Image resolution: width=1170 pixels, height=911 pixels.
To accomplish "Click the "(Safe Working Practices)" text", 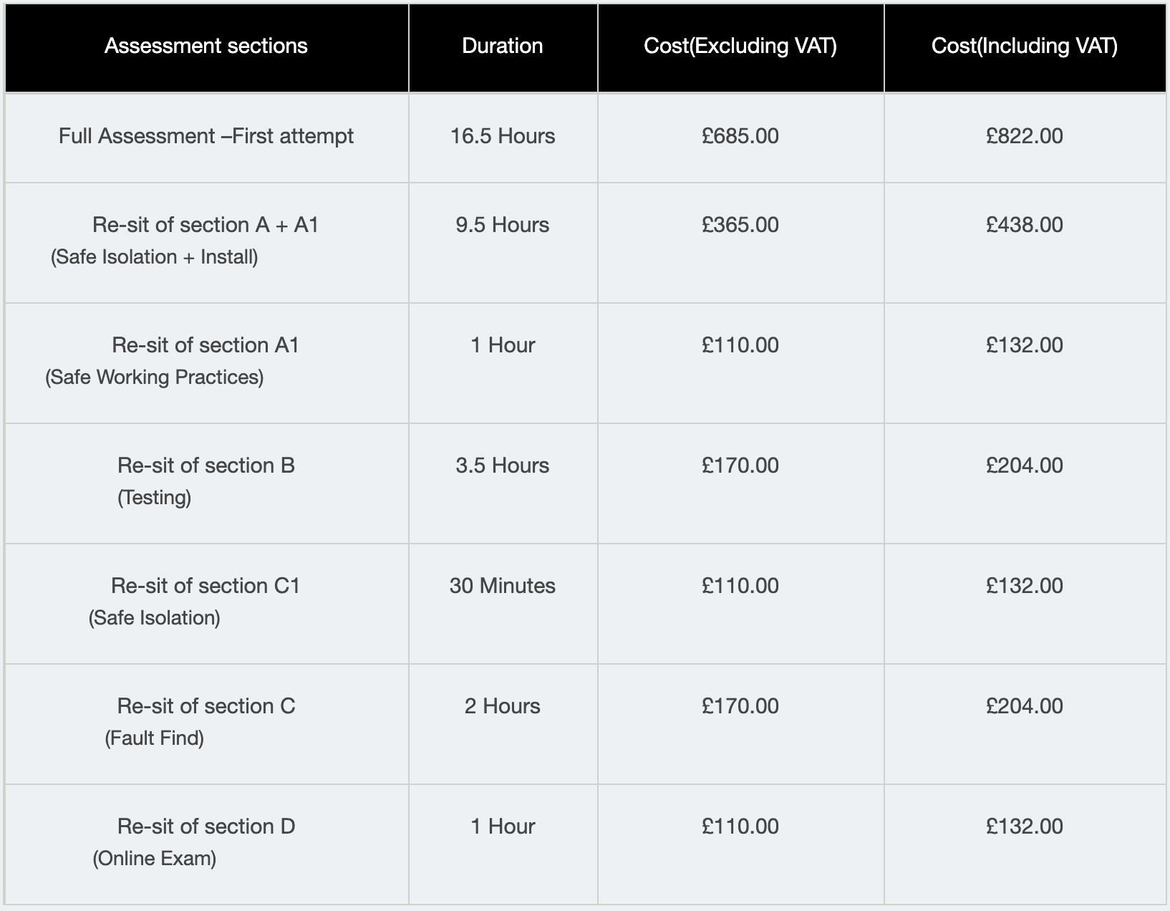I will pyautogui.click(x=155, y=377).
